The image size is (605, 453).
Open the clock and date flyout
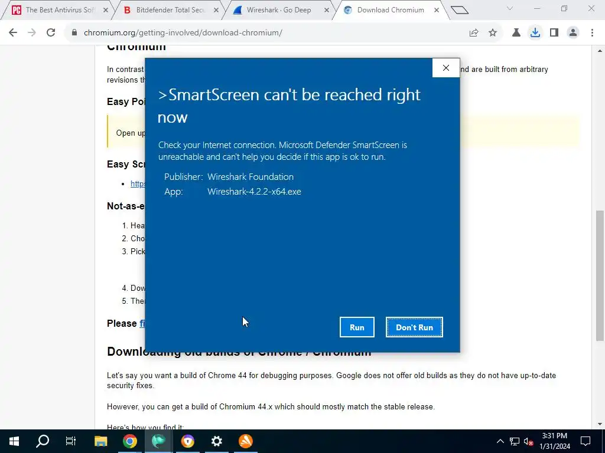click(x=555, y=441)
